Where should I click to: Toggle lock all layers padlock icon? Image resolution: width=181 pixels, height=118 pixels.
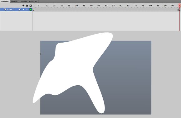coord(27,5)
